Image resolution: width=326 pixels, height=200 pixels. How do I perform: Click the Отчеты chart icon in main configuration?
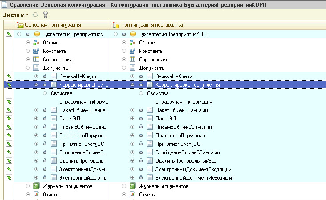(36, 194)
